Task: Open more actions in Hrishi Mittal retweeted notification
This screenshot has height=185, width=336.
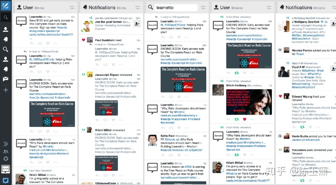Action: pos(121,175)
